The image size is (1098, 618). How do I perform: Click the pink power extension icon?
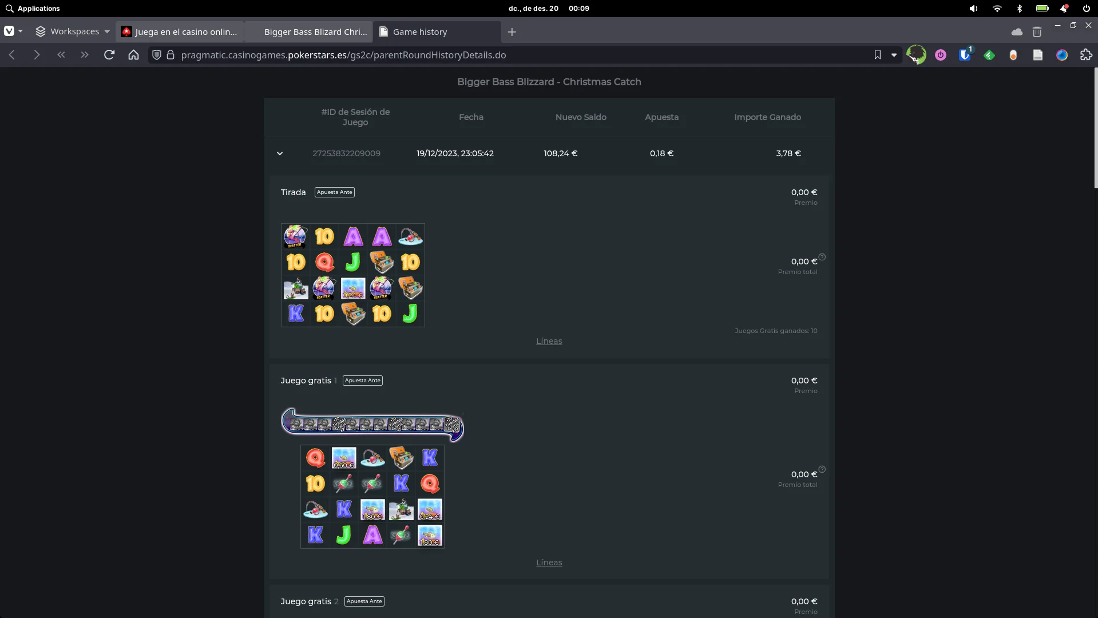click(941, 55)
